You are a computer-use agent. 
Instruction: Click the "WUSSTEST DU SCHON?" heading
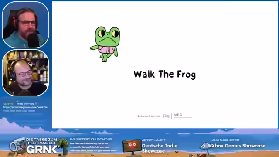point(91,140)
